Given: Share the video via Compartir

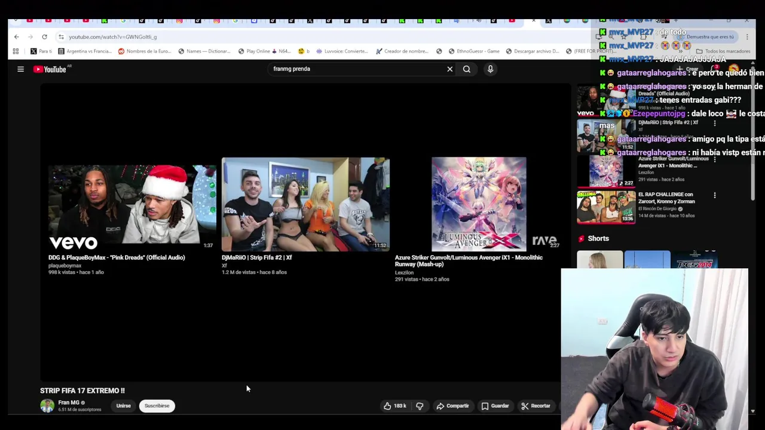Looking at the screenshot, I should pyautogui.click(x=452, y=406).
